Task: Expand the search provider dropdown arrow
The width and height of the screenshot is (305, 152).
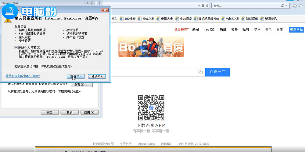Action: (286, 6)
